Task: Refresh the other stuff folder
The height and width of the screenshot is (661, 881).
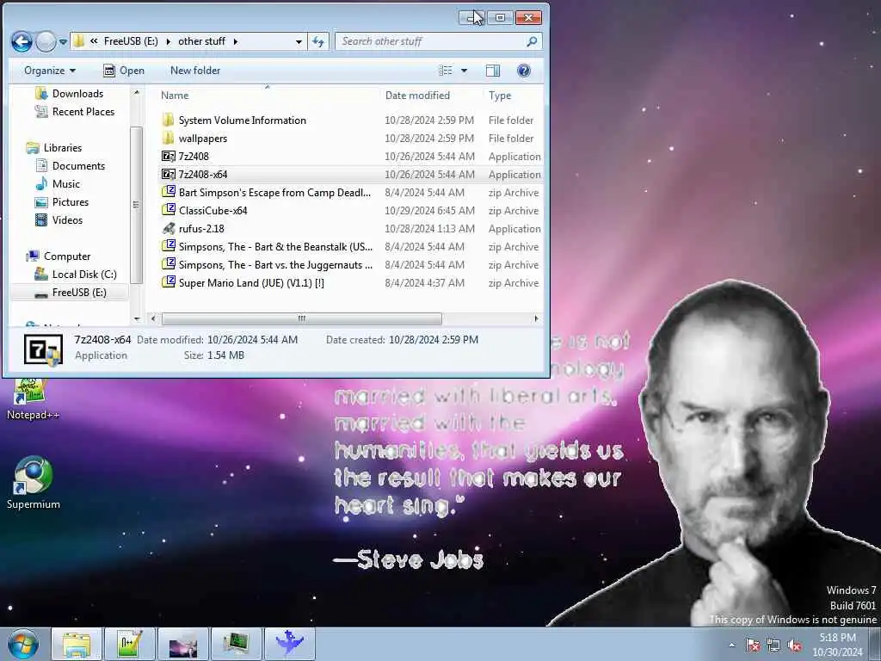Action: pyautogui.click(x=318, y=41)
